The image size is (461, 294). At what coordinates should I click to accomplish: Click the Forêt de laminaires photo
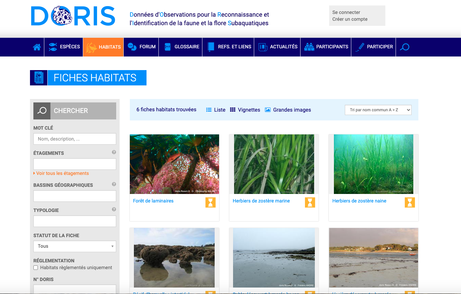[x=174, y=164]
